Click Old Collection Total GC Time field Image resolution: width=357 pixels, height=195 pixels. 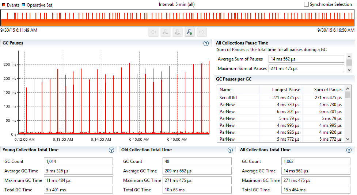tap(197, 190)
